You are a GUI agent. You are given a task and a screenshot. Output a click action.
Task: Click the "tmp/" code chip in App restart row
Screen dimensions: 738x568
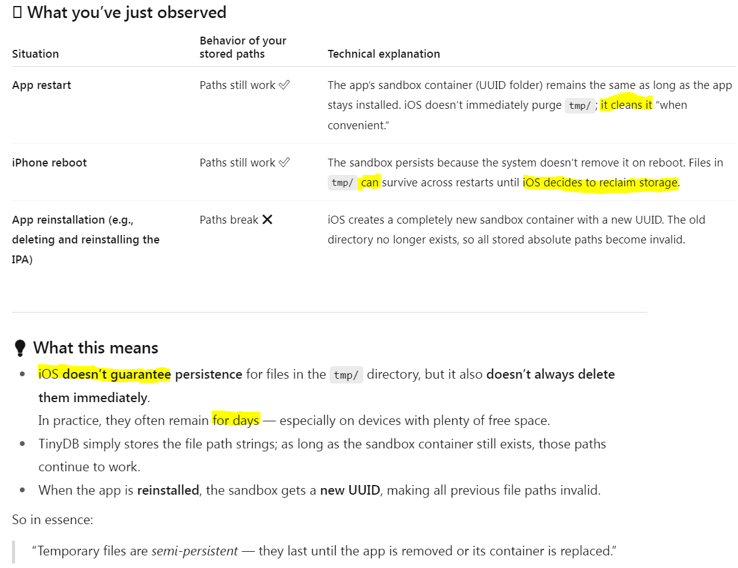(x=580, y=106)
